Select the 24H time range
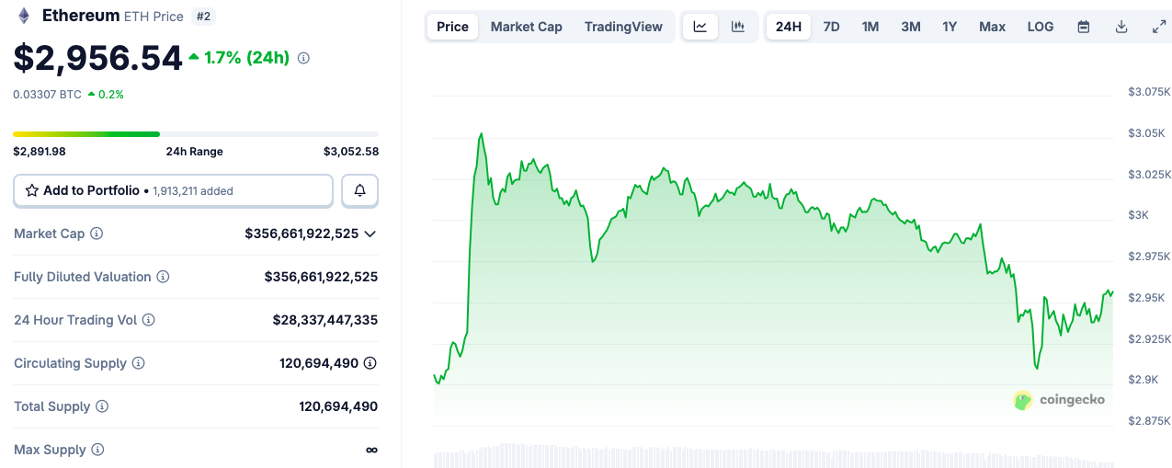Screen dimensions: 1172x468 [788, 27]
